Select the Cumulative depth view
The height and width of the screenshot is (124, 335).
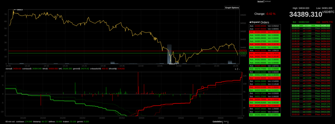pos(217,121)
